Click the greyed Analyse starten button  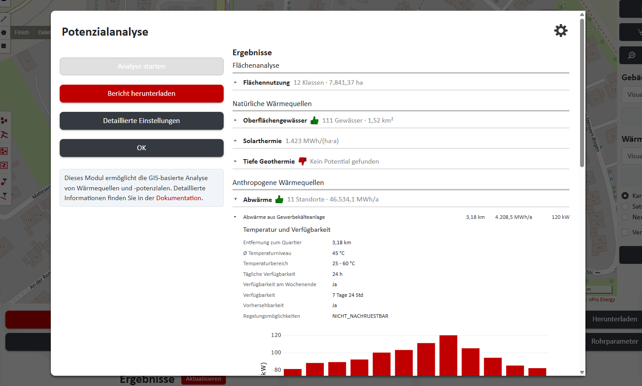(x=142, y=66)
